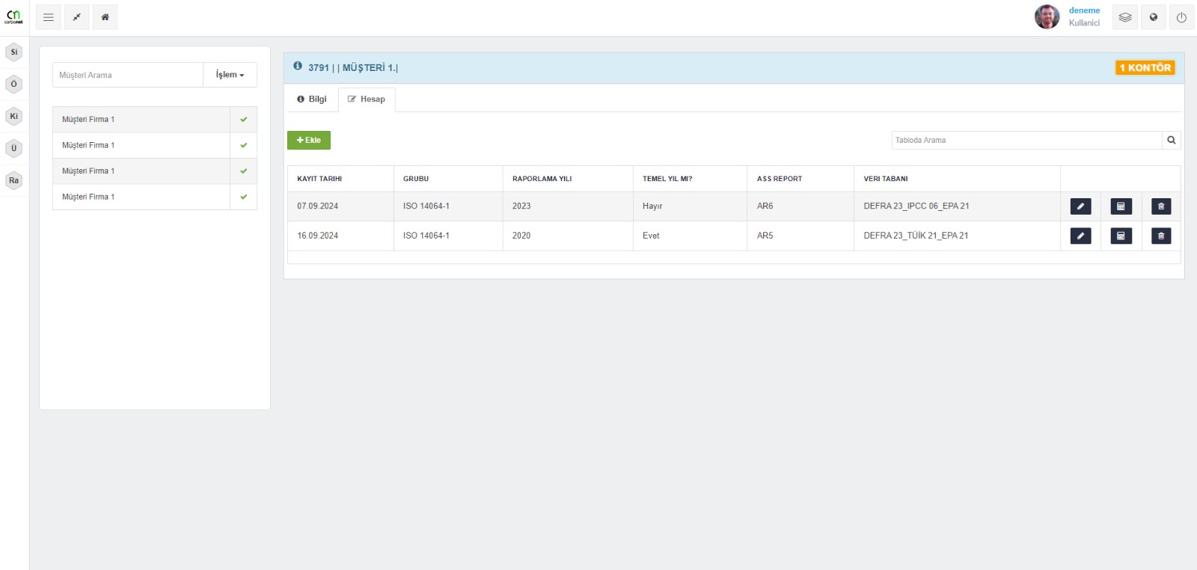
Task: Click the collapse arrows icon in top bar
Action: 77,17
